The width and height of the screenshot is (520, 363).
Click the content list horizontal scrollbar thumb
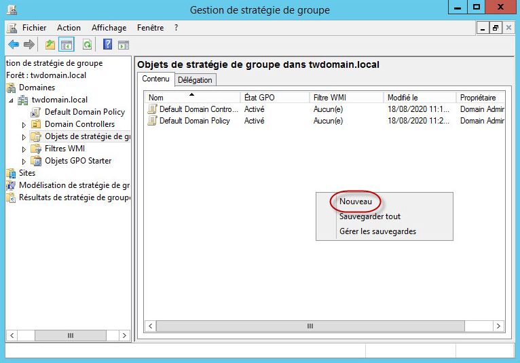310,326
